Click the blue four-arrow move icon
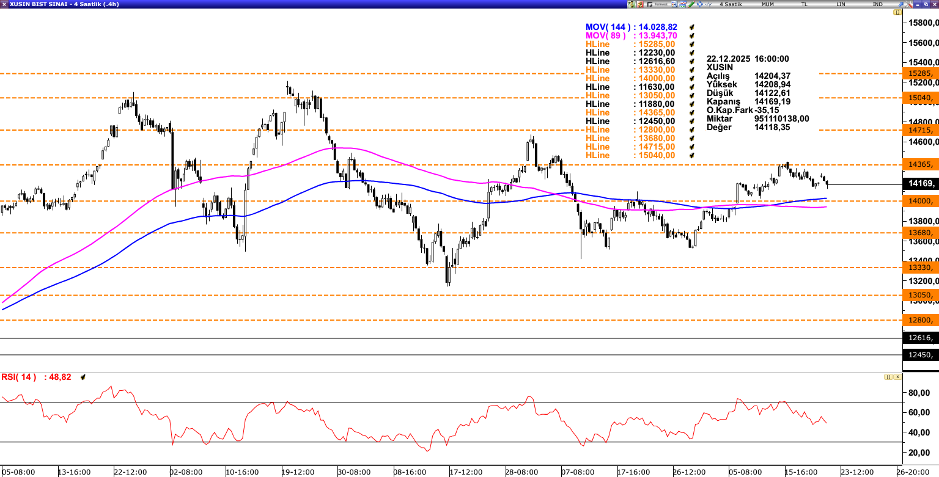 click(x=700, y=4)
